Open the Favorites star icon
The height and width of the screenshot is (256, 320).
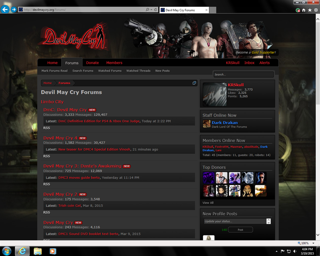[310, 10]
